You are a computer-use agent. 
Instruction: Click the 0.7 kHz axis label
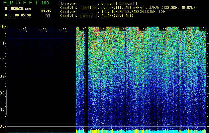pyautogui.click(x=2, y=110)
